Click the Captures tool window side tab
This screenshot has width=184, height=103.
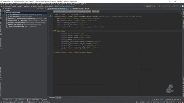click(x=1, y=43)
